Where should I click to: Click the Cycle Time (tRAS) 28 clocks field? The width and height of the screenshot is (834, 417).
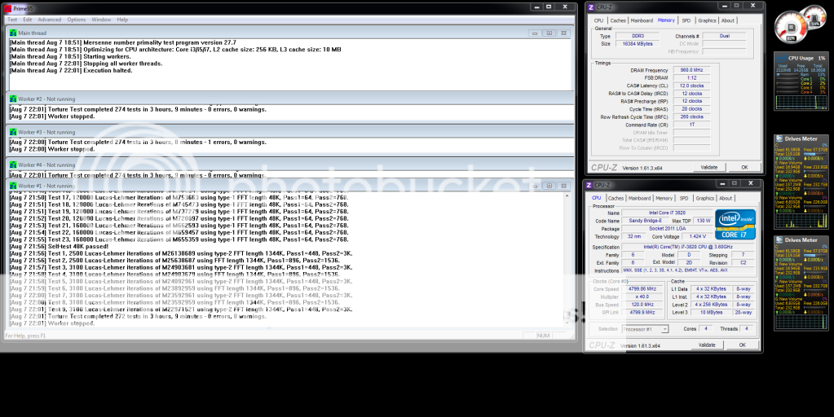pyautogui.click(x=691, y=109)
